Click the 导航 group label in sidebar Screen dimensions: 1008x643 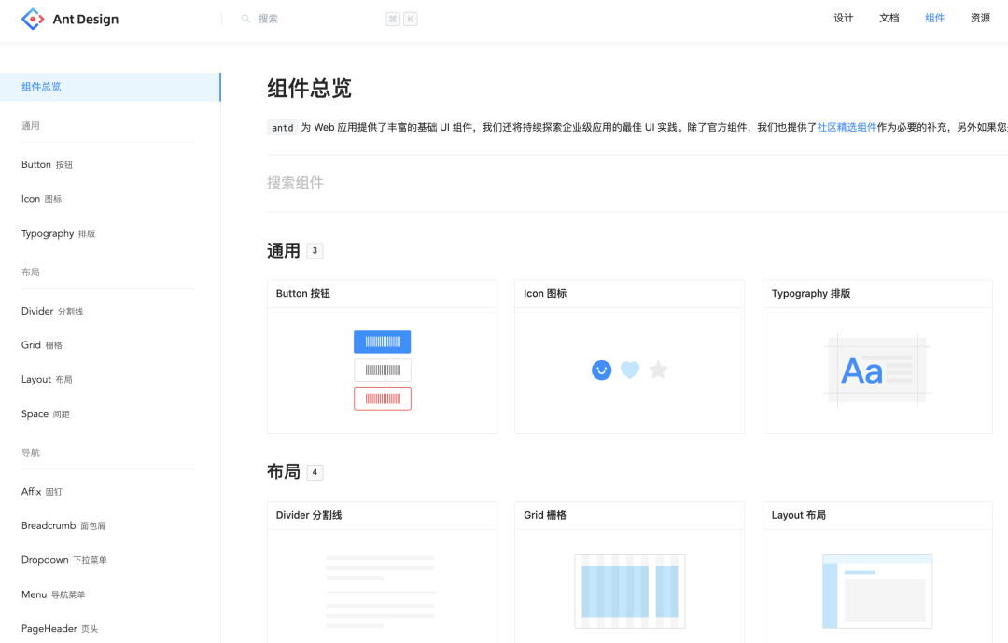tap(30, 453)
